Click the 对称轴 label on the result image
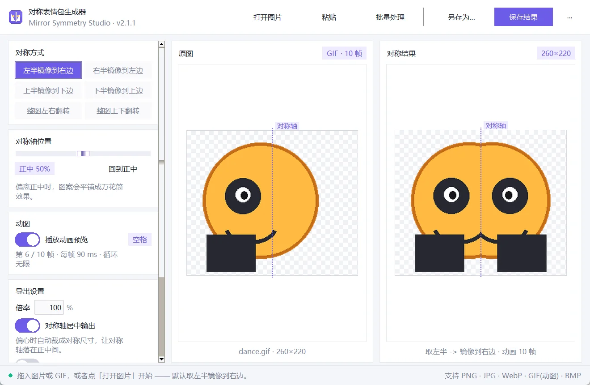This screenshot has width=590, height=385. [496, 125]
